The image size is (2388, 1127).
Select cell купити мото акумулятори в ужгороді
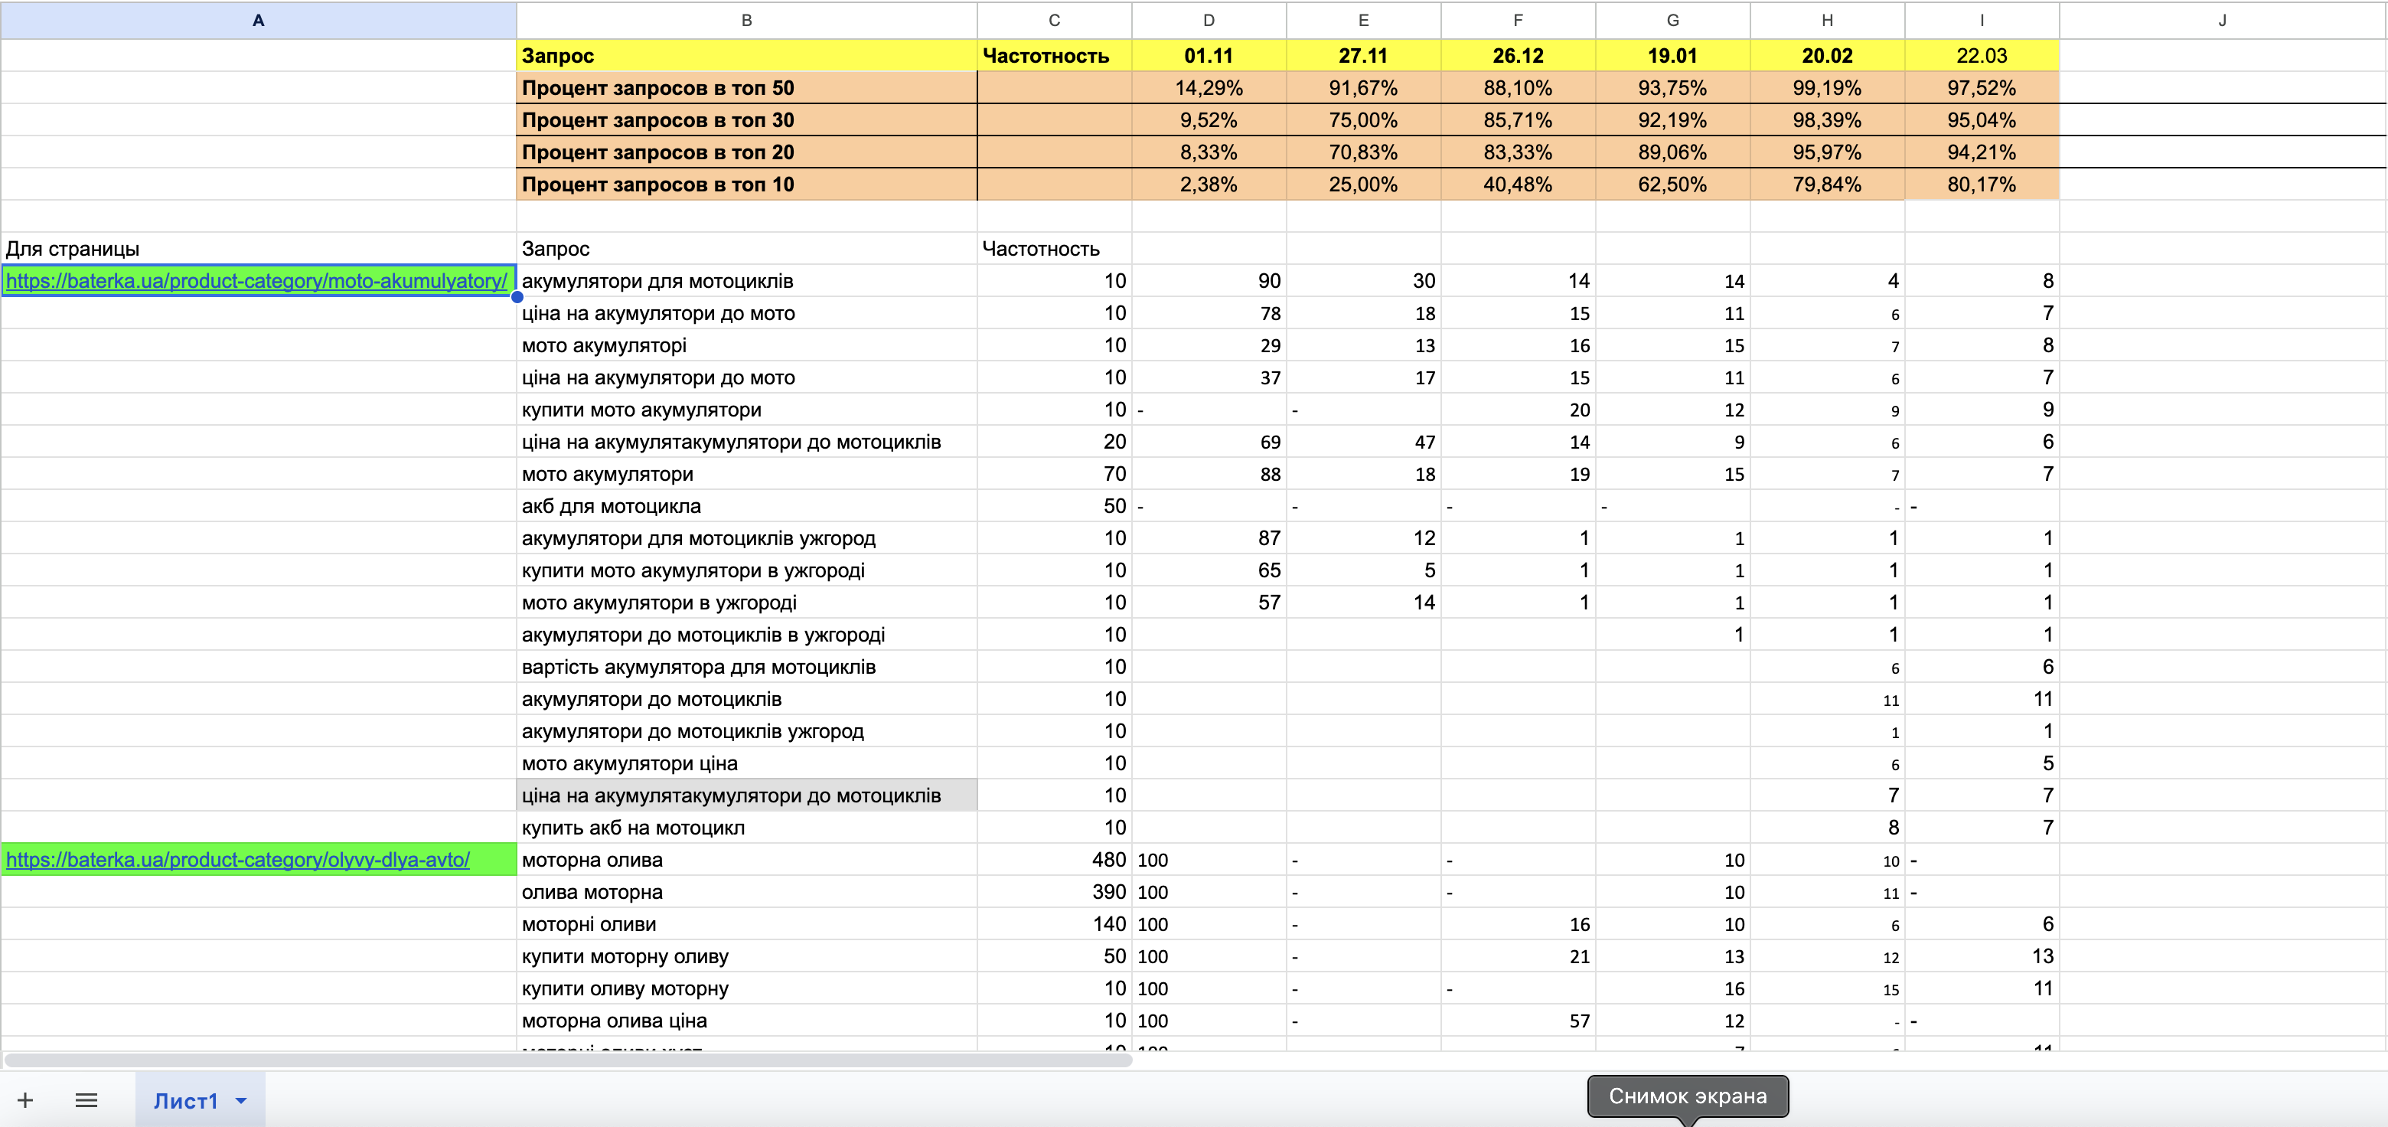coord(746,570)
